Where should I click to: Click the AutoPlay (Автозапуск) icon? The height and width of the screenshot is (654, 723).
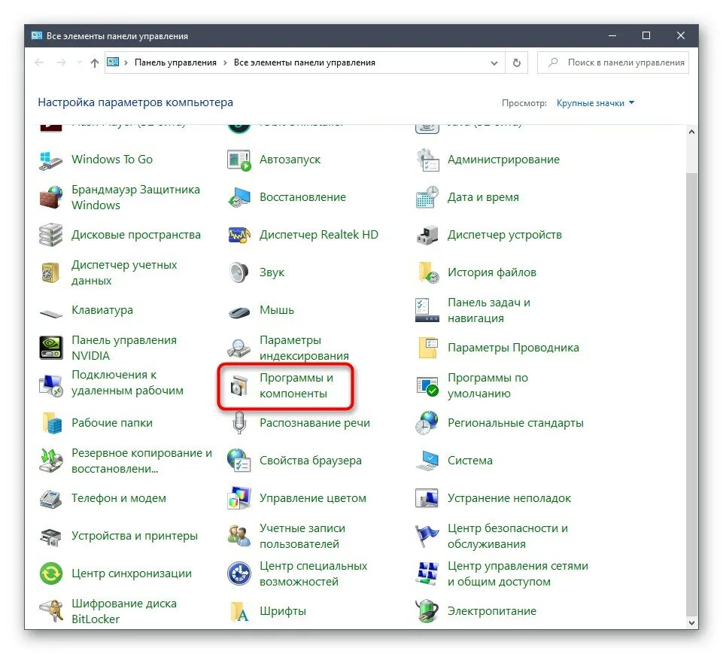[x=238, y=160]
